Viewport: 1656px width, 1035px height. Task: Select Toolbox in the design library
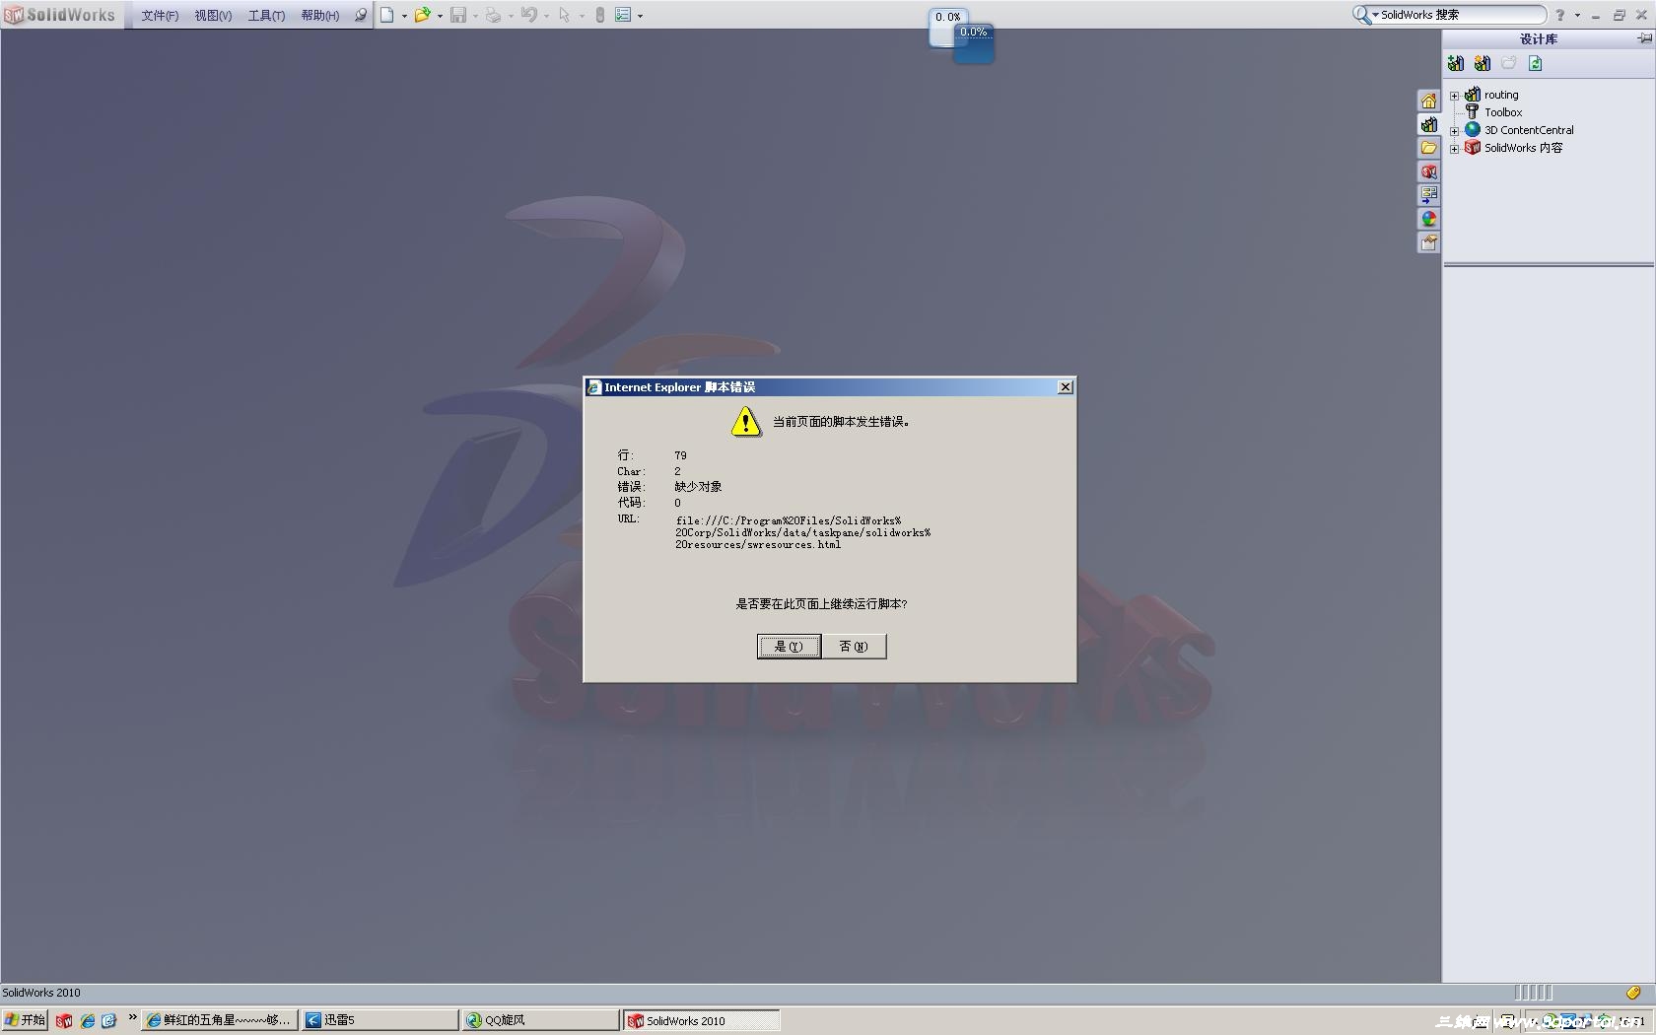[1503, 112]
